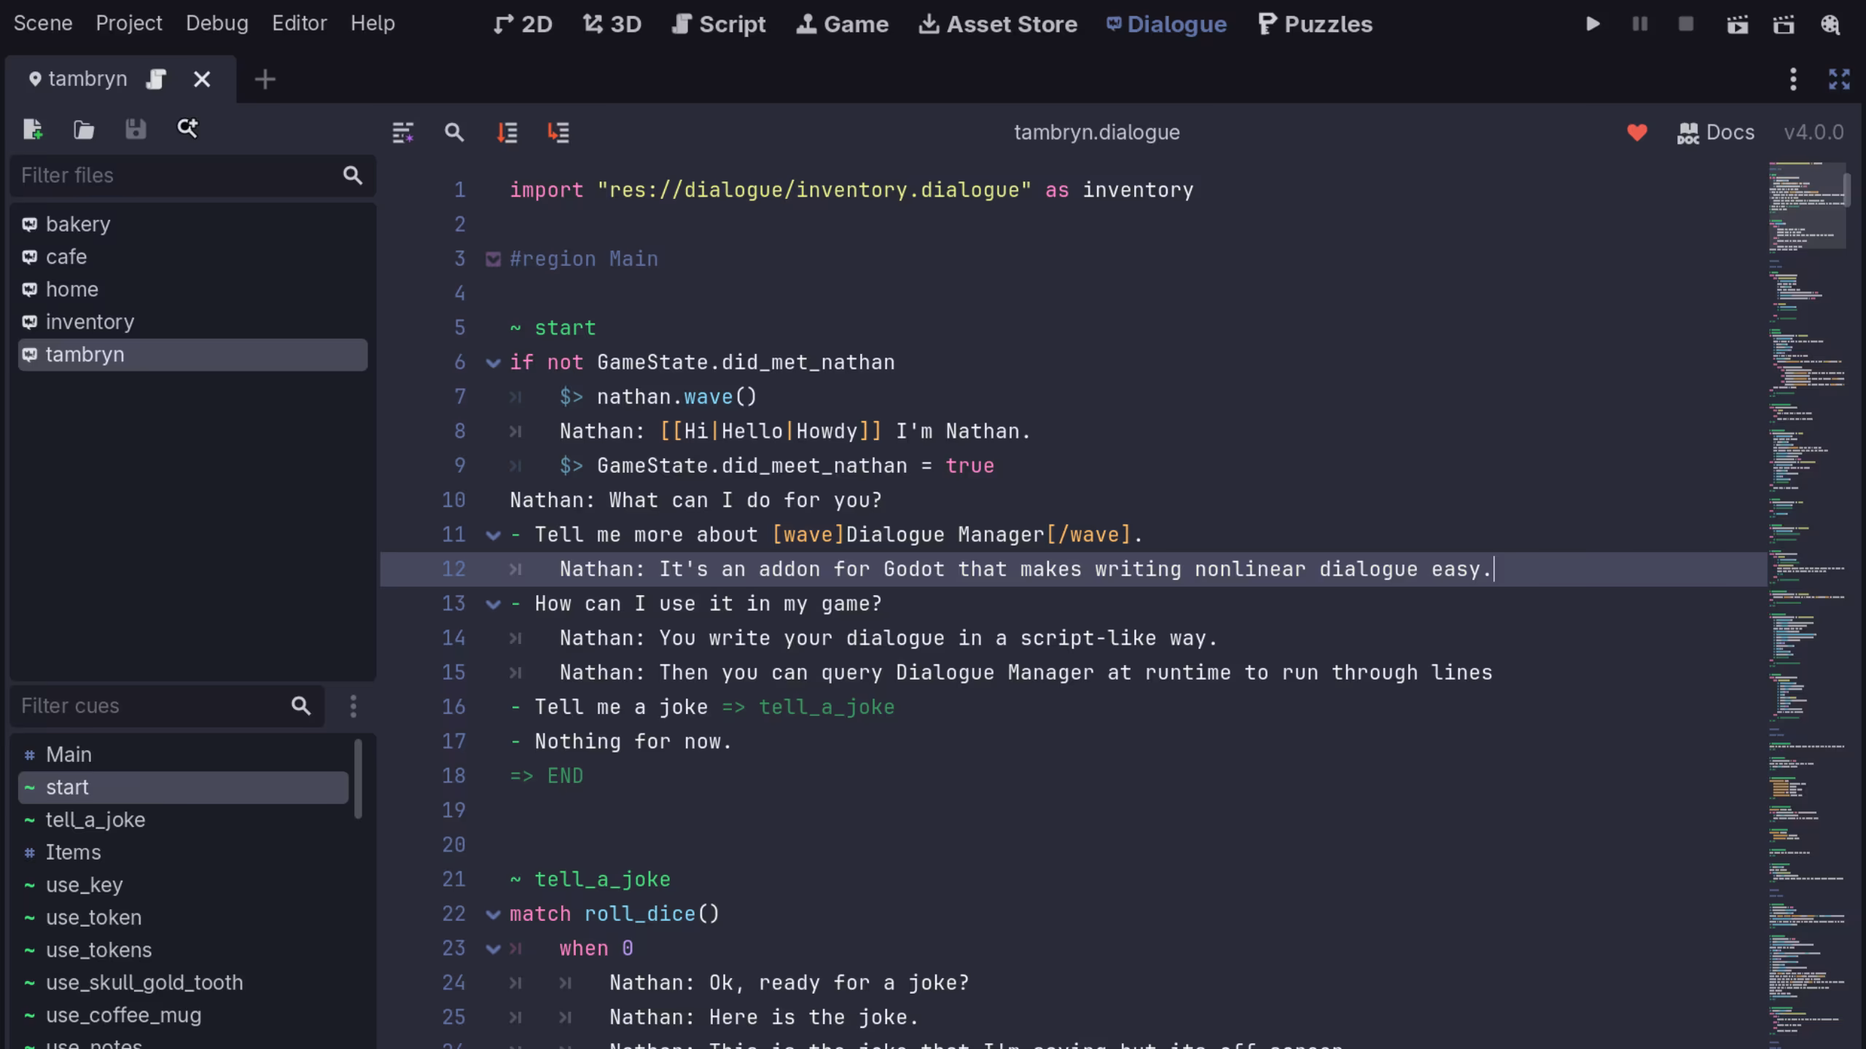Click the first red indent icon in editor toolbar
The height and width of the screenshot is (1049, 1866).
tap(507, 133)
